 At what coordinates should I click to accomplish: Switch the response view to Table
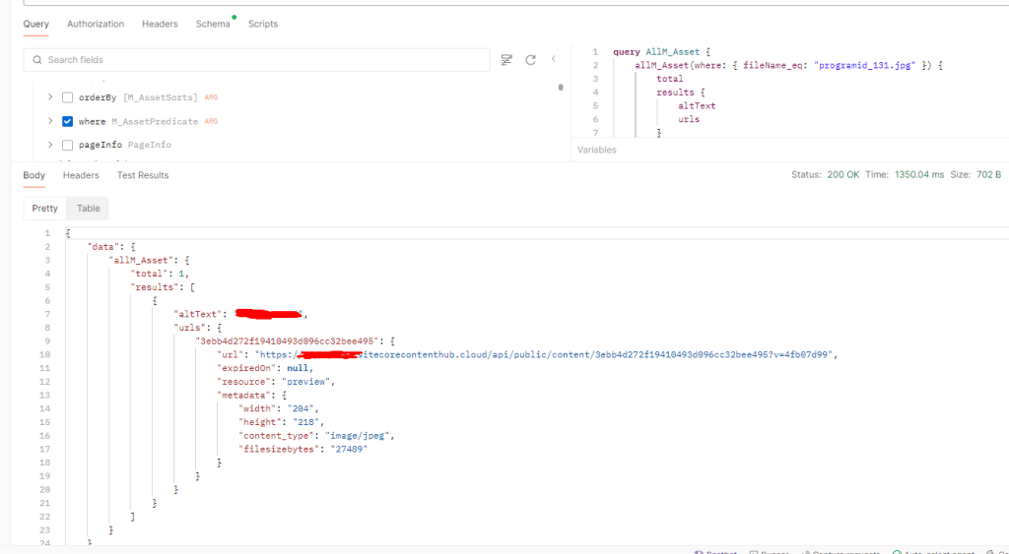click(88, 209)
